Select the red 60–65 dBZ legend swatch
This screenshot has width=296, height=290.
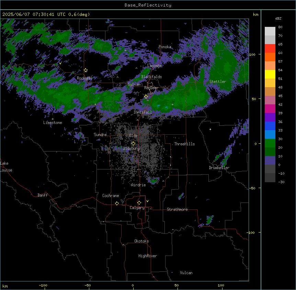pos(270,49)
